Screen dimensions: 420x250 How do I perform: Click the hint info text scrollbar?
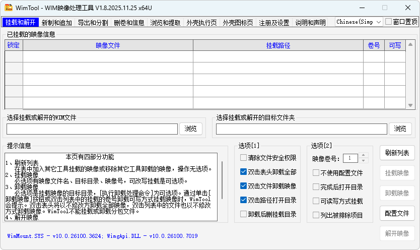pyautogui.click(x=222, y=180)
